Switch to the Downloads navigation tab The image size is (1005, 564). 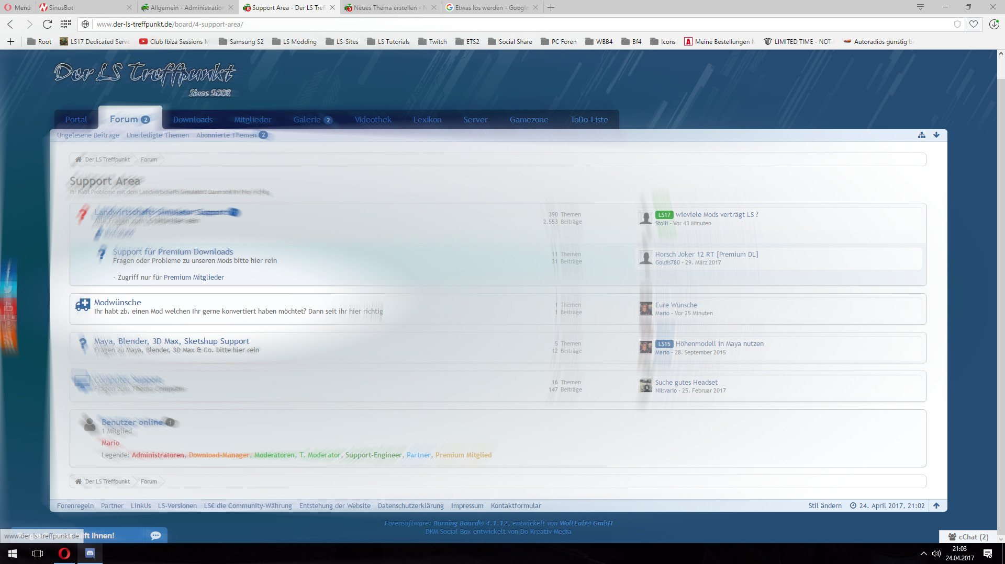click(193, 120)
